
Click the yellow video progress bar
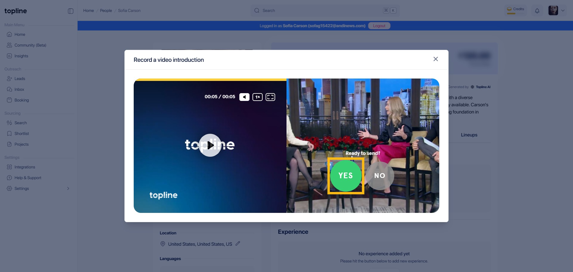click(x=210, y=80)
